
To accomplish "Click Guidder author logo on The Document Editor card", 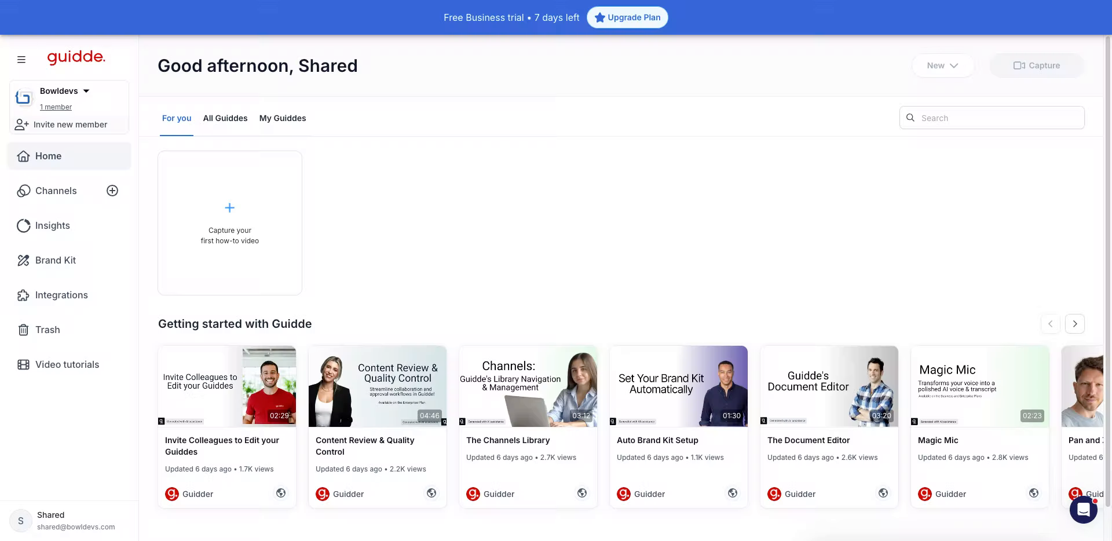I will [x=774, y=494].
